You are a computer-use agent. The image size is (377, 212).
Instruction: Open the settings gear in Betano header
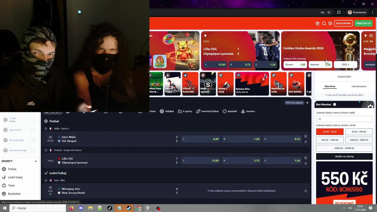(330, 24)
